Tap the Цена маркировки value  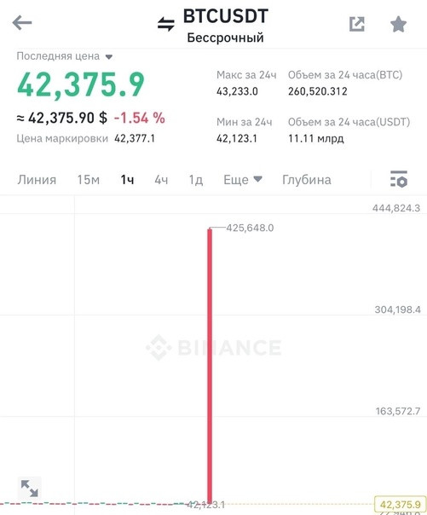point(135,138)
